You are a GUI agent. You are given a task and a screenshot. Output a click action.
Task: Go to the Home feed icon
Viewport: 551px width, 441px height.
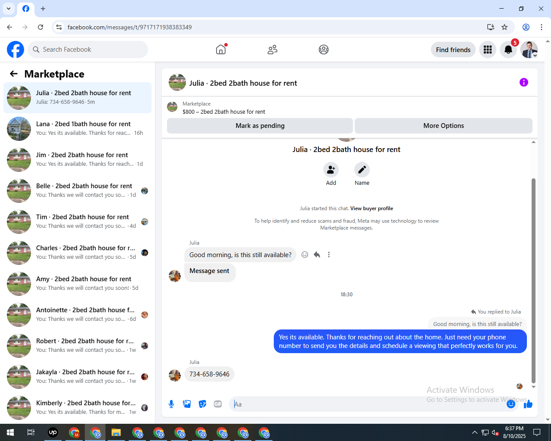click(x=221, y=50)
